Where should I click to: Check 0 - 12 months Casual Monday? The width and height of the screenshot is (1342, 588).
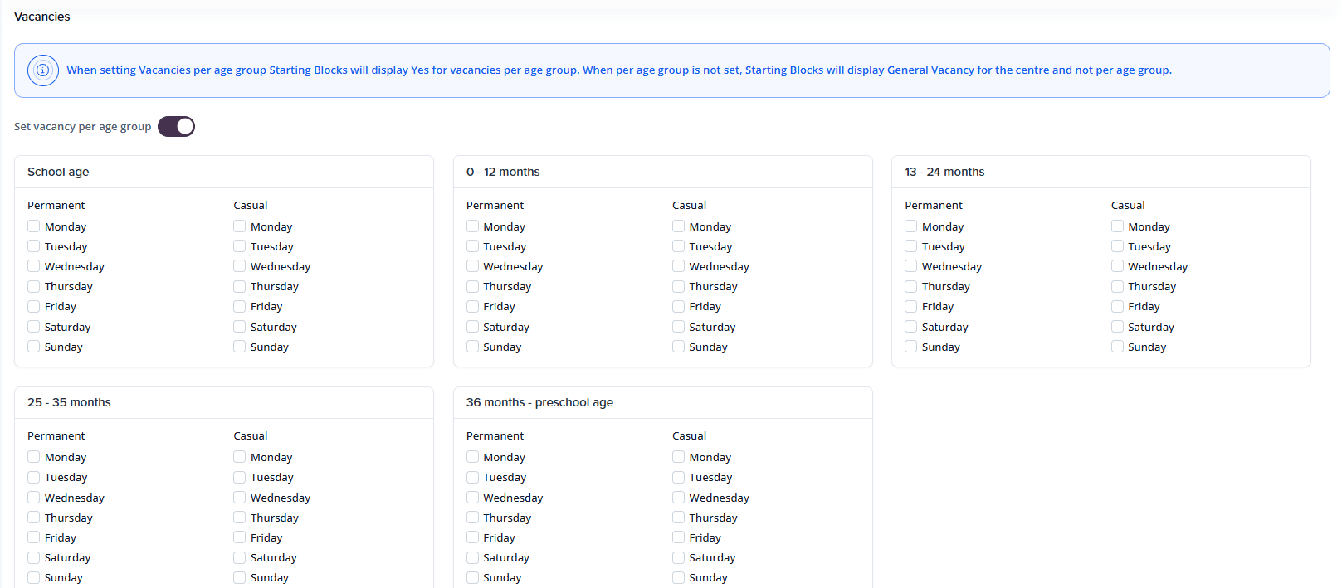(x=679, y=226)
